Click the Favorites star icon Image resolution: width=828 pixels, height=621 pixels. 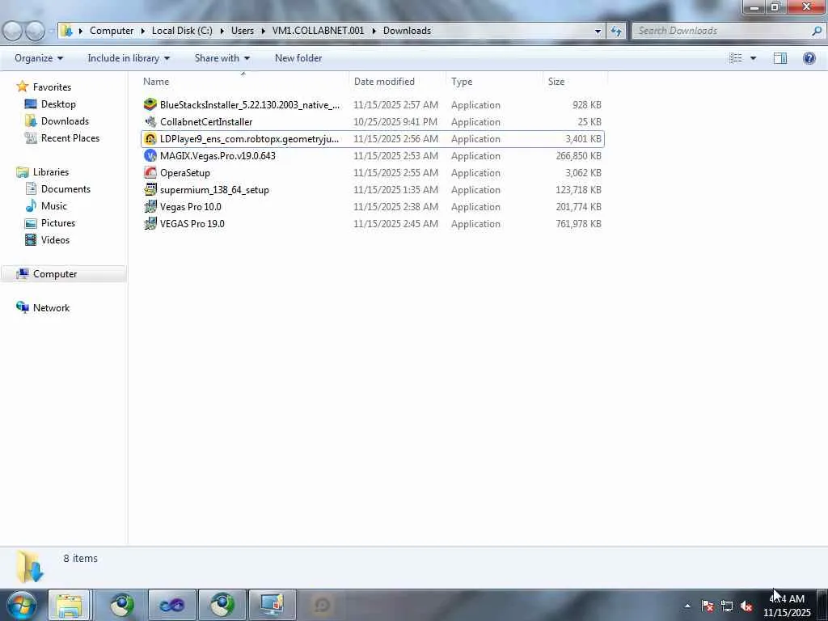pyautogui.click(x=22, y=87)
